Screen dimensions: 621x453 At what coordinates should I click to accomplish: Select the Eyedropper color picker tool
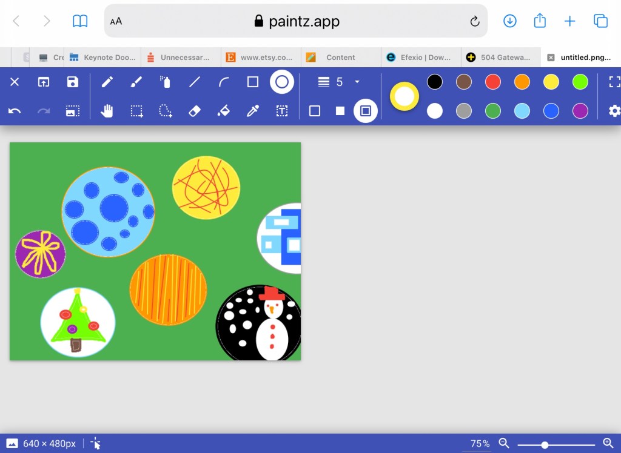click(x=253, y=111)
